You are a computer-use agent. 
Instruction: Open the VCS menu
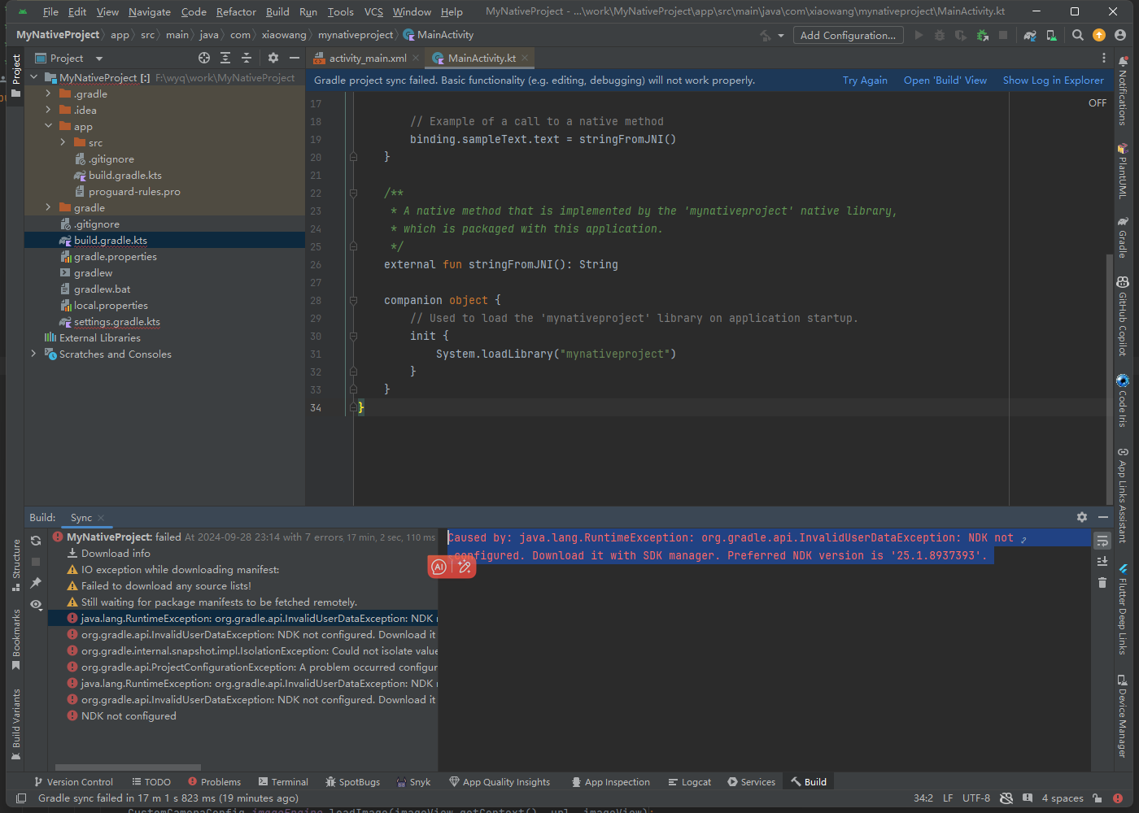coord(373,11)
